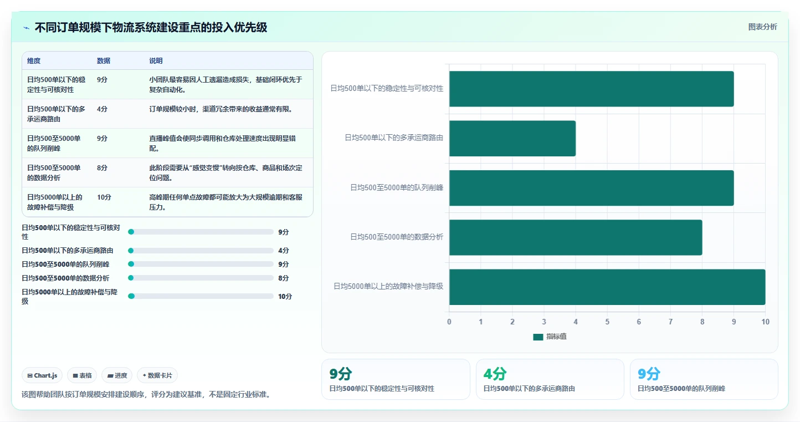Click chart bar for 日均500至5000单的数据分析
The height and width of the screenshot is (422, 800).
click(x=576, y=237)
